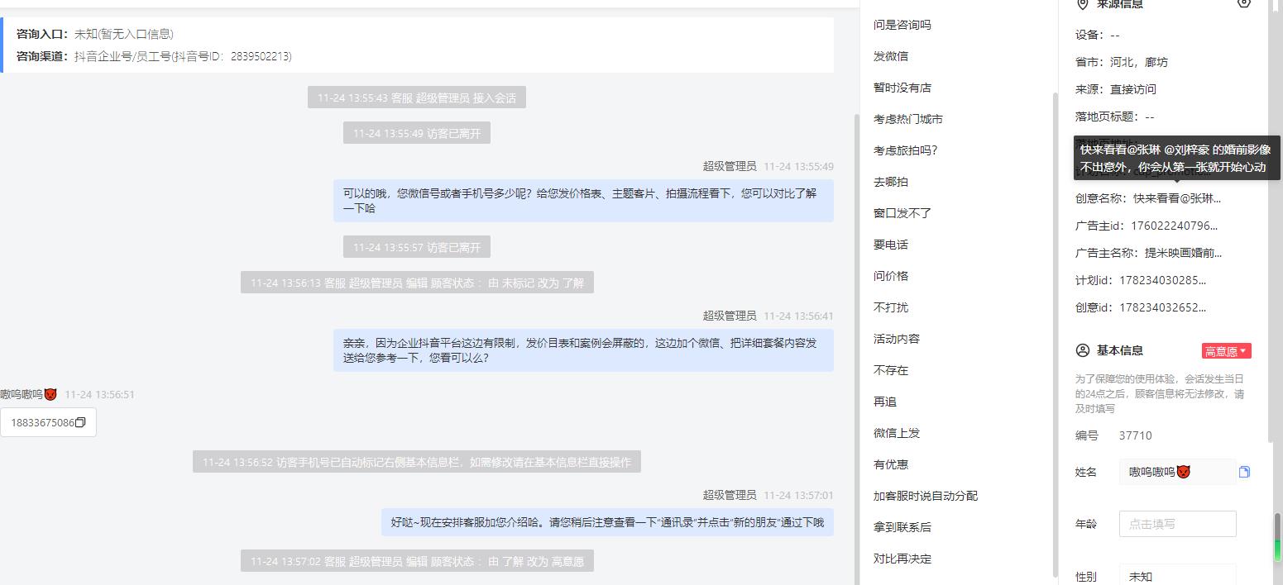1283x585 pixels.
Task: Click the visitor name 嗷呜嗷呜 in chat
Action: (x=27, y=395)
